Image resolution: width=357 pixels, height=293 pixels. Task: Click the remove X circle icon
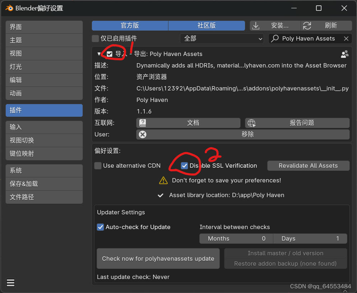(143, 135)
